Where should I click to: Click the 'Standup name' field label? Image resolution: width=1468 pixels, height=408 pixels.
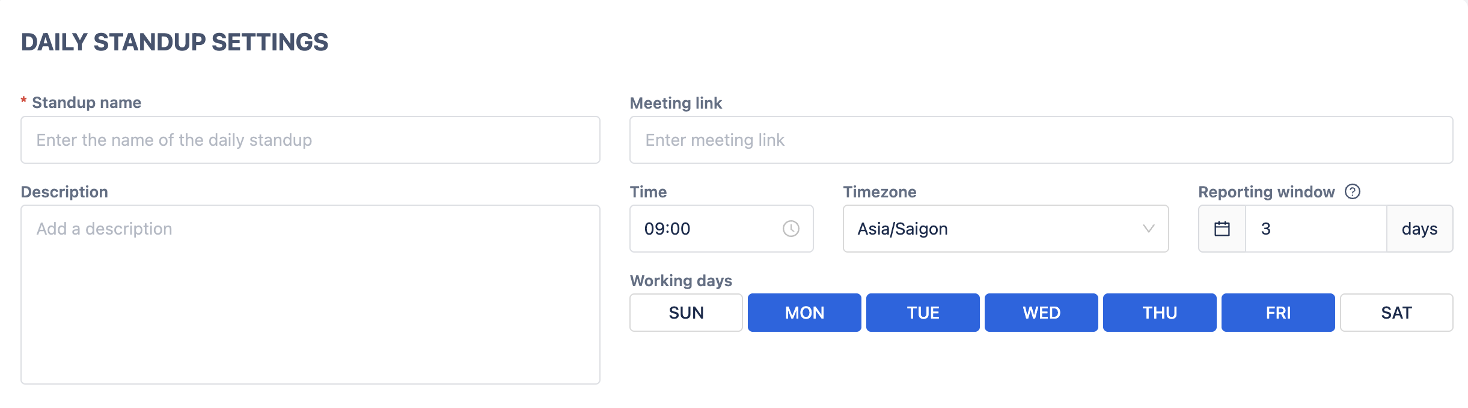pos(87,103)
